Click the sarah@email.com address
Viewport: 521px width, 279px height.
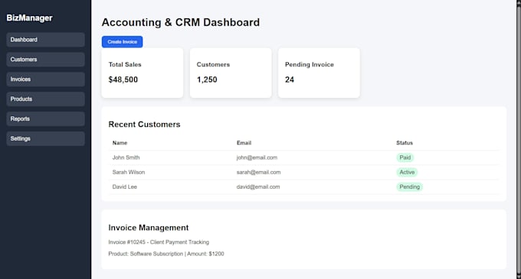258,172
